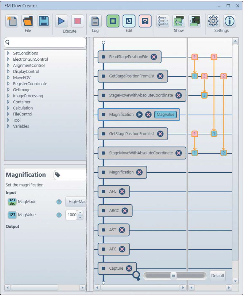The image size is (244, 296).
Task: Save the flow using floppy disk icon
Action: (x=44, y=21)
